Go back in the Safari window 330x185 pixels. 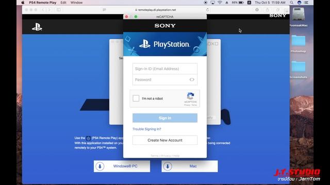pos(43,10)
